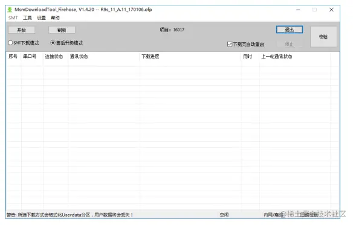
Task: Minimize the MsmDownloadTool window
Action: click(x=298, y=10)
